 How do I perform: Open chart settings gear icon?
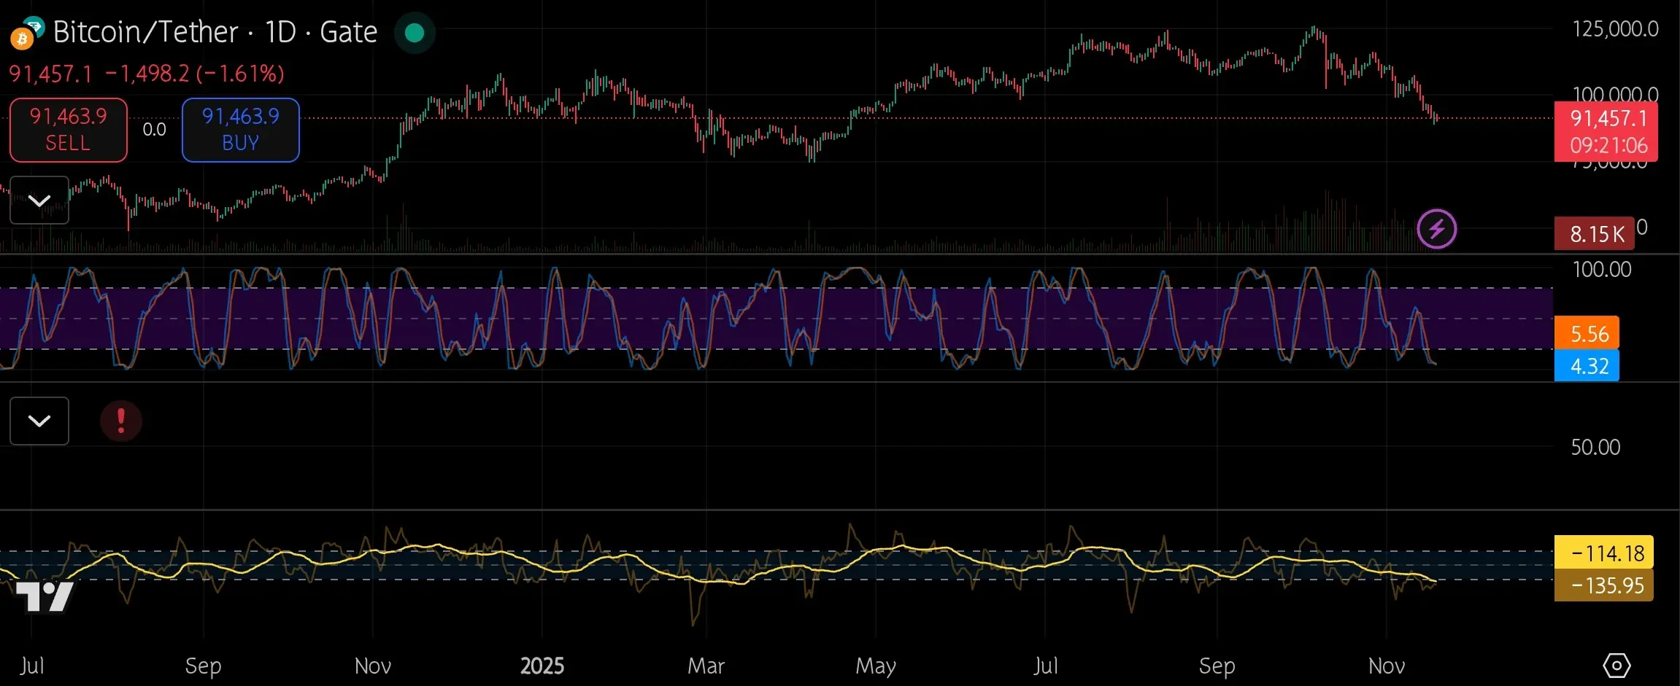pos(1617,665)
